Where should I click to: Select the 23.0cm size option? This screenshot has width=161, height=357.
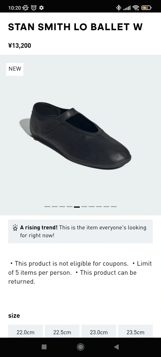(x=99, y=331)
